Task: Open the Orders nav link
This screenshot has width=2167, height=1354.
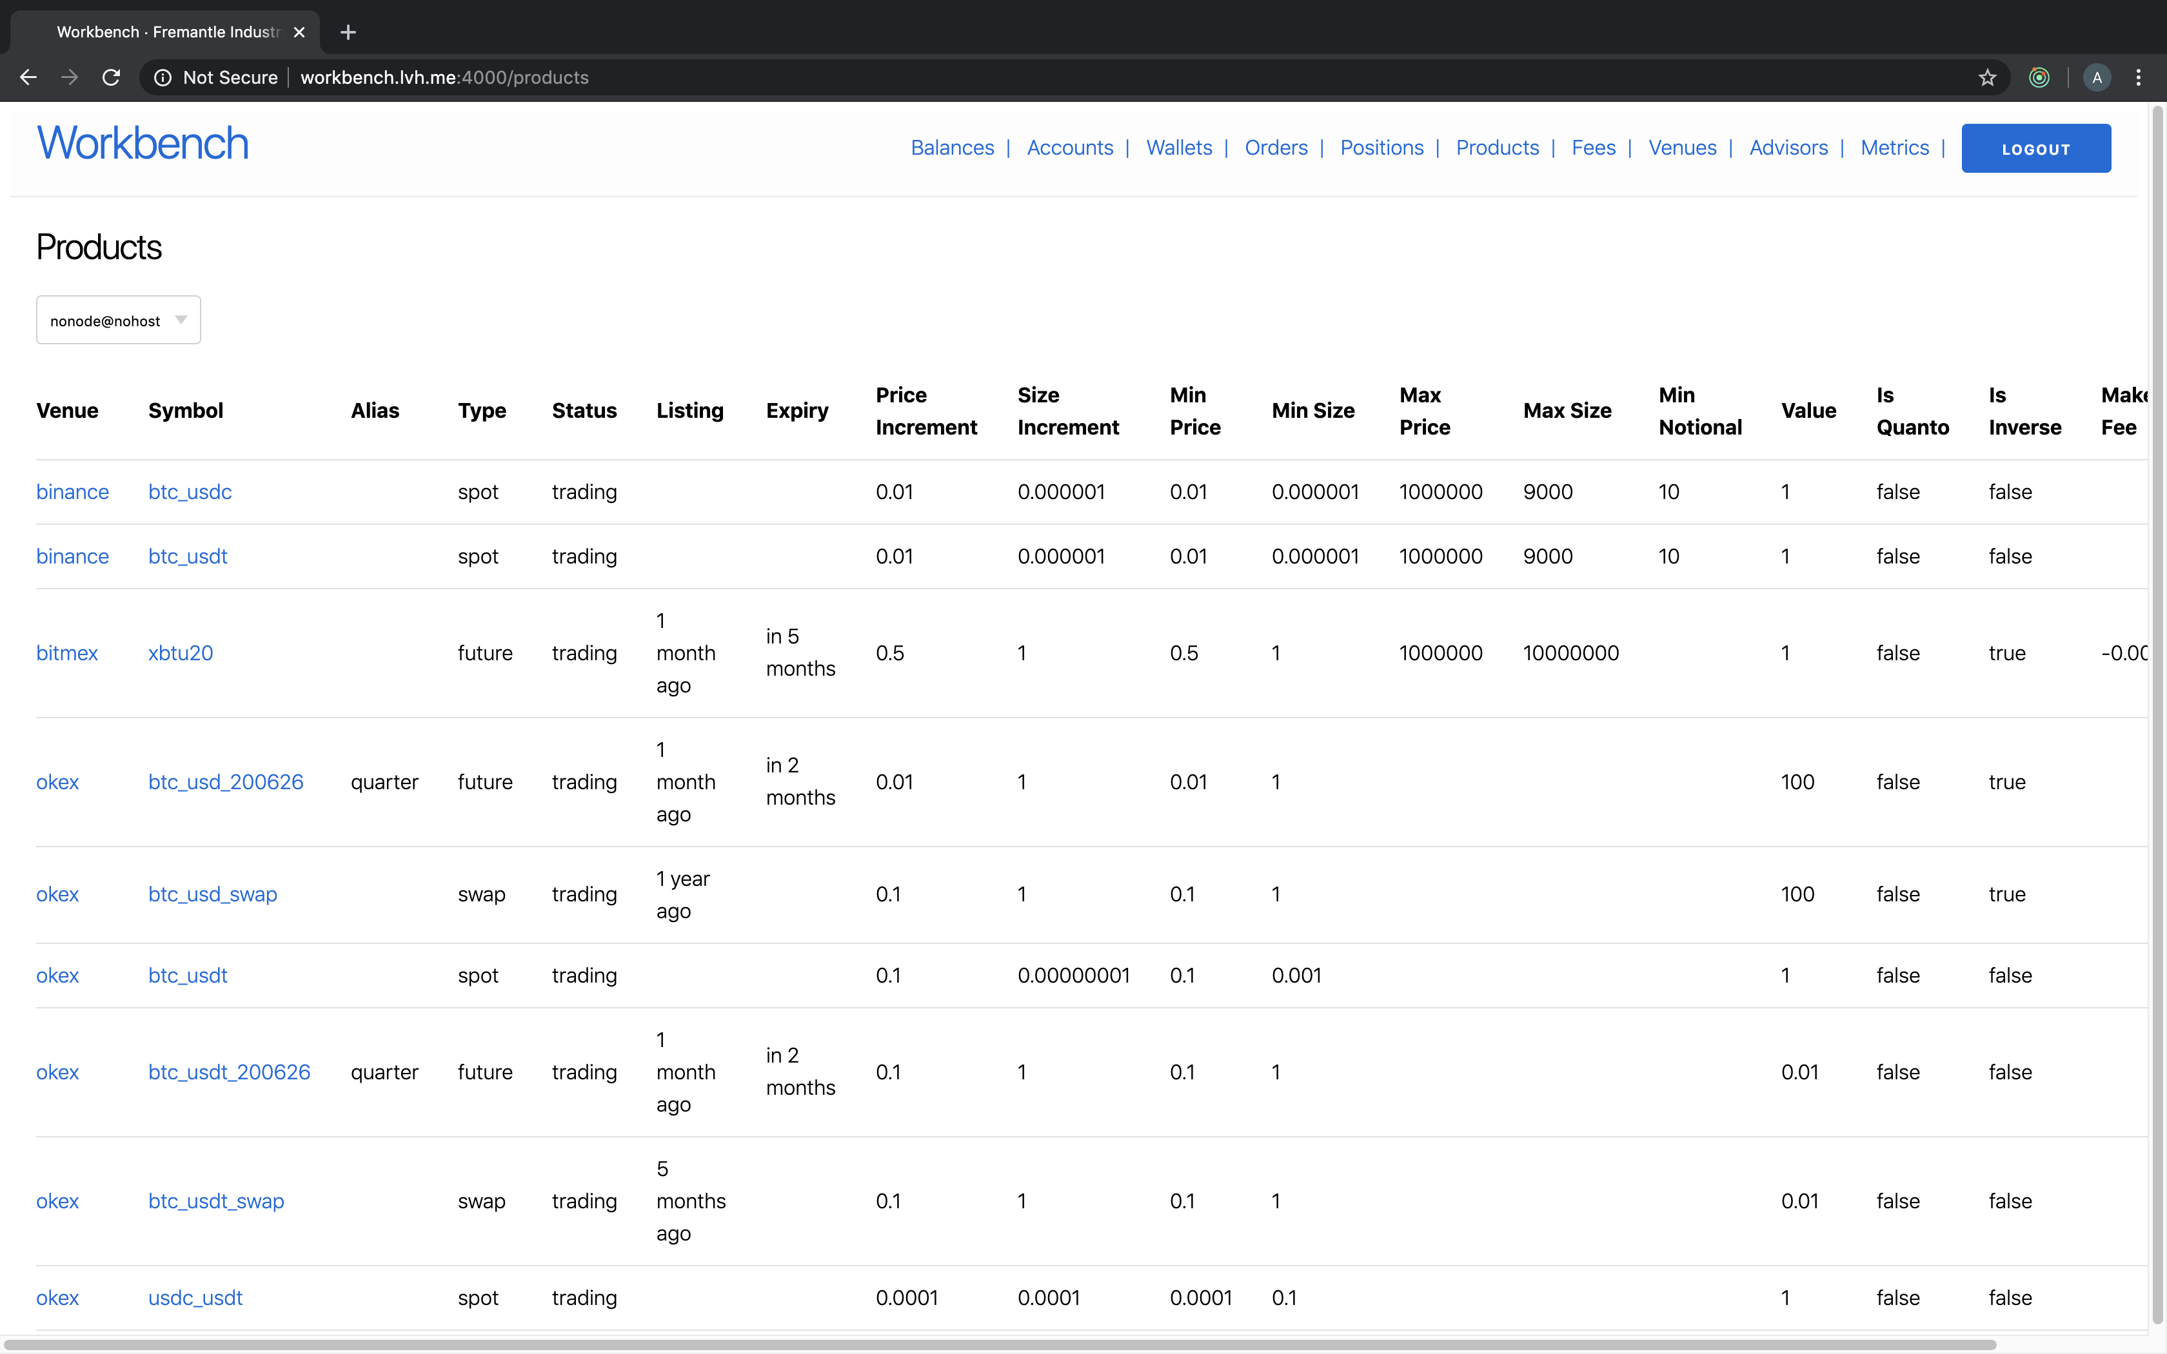Action: [1276, 148]
